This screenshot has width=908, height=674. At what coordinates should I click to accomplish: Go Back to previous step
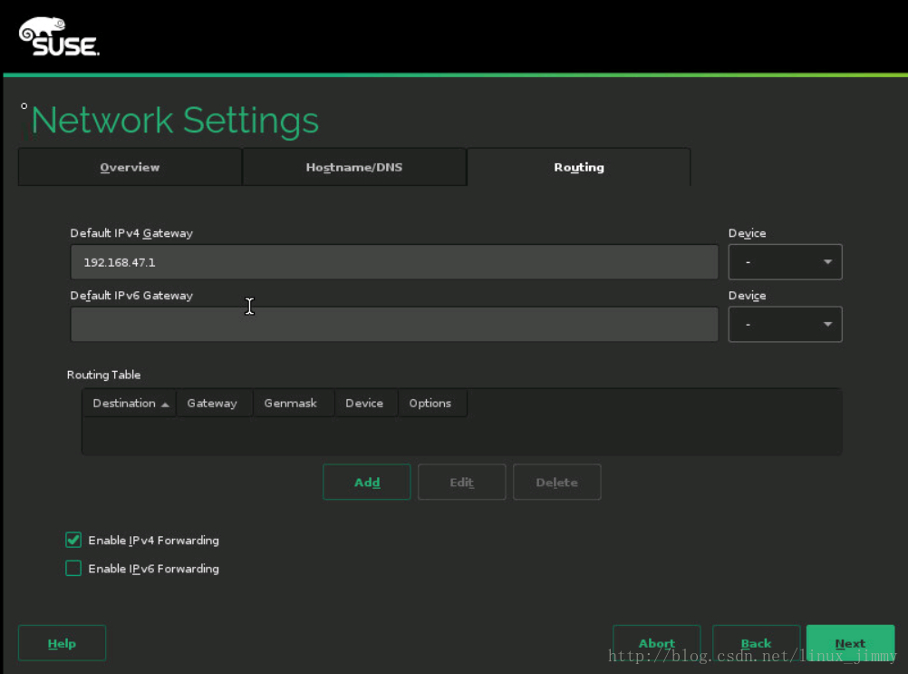coord(756,643)
